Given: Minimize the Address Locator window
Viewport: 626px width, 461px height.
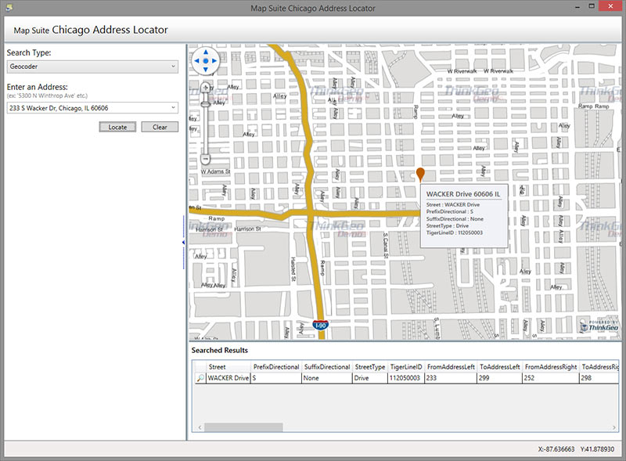Looking at the screenshot, I should pos(577,7).
